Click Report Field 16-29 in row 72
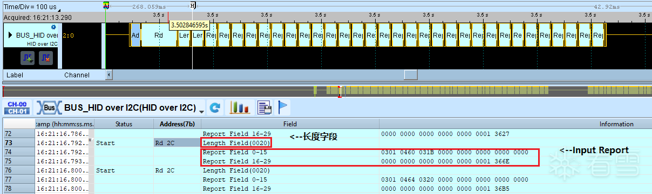This screenshot has width=652, height=194. click(x=236, y=134)
